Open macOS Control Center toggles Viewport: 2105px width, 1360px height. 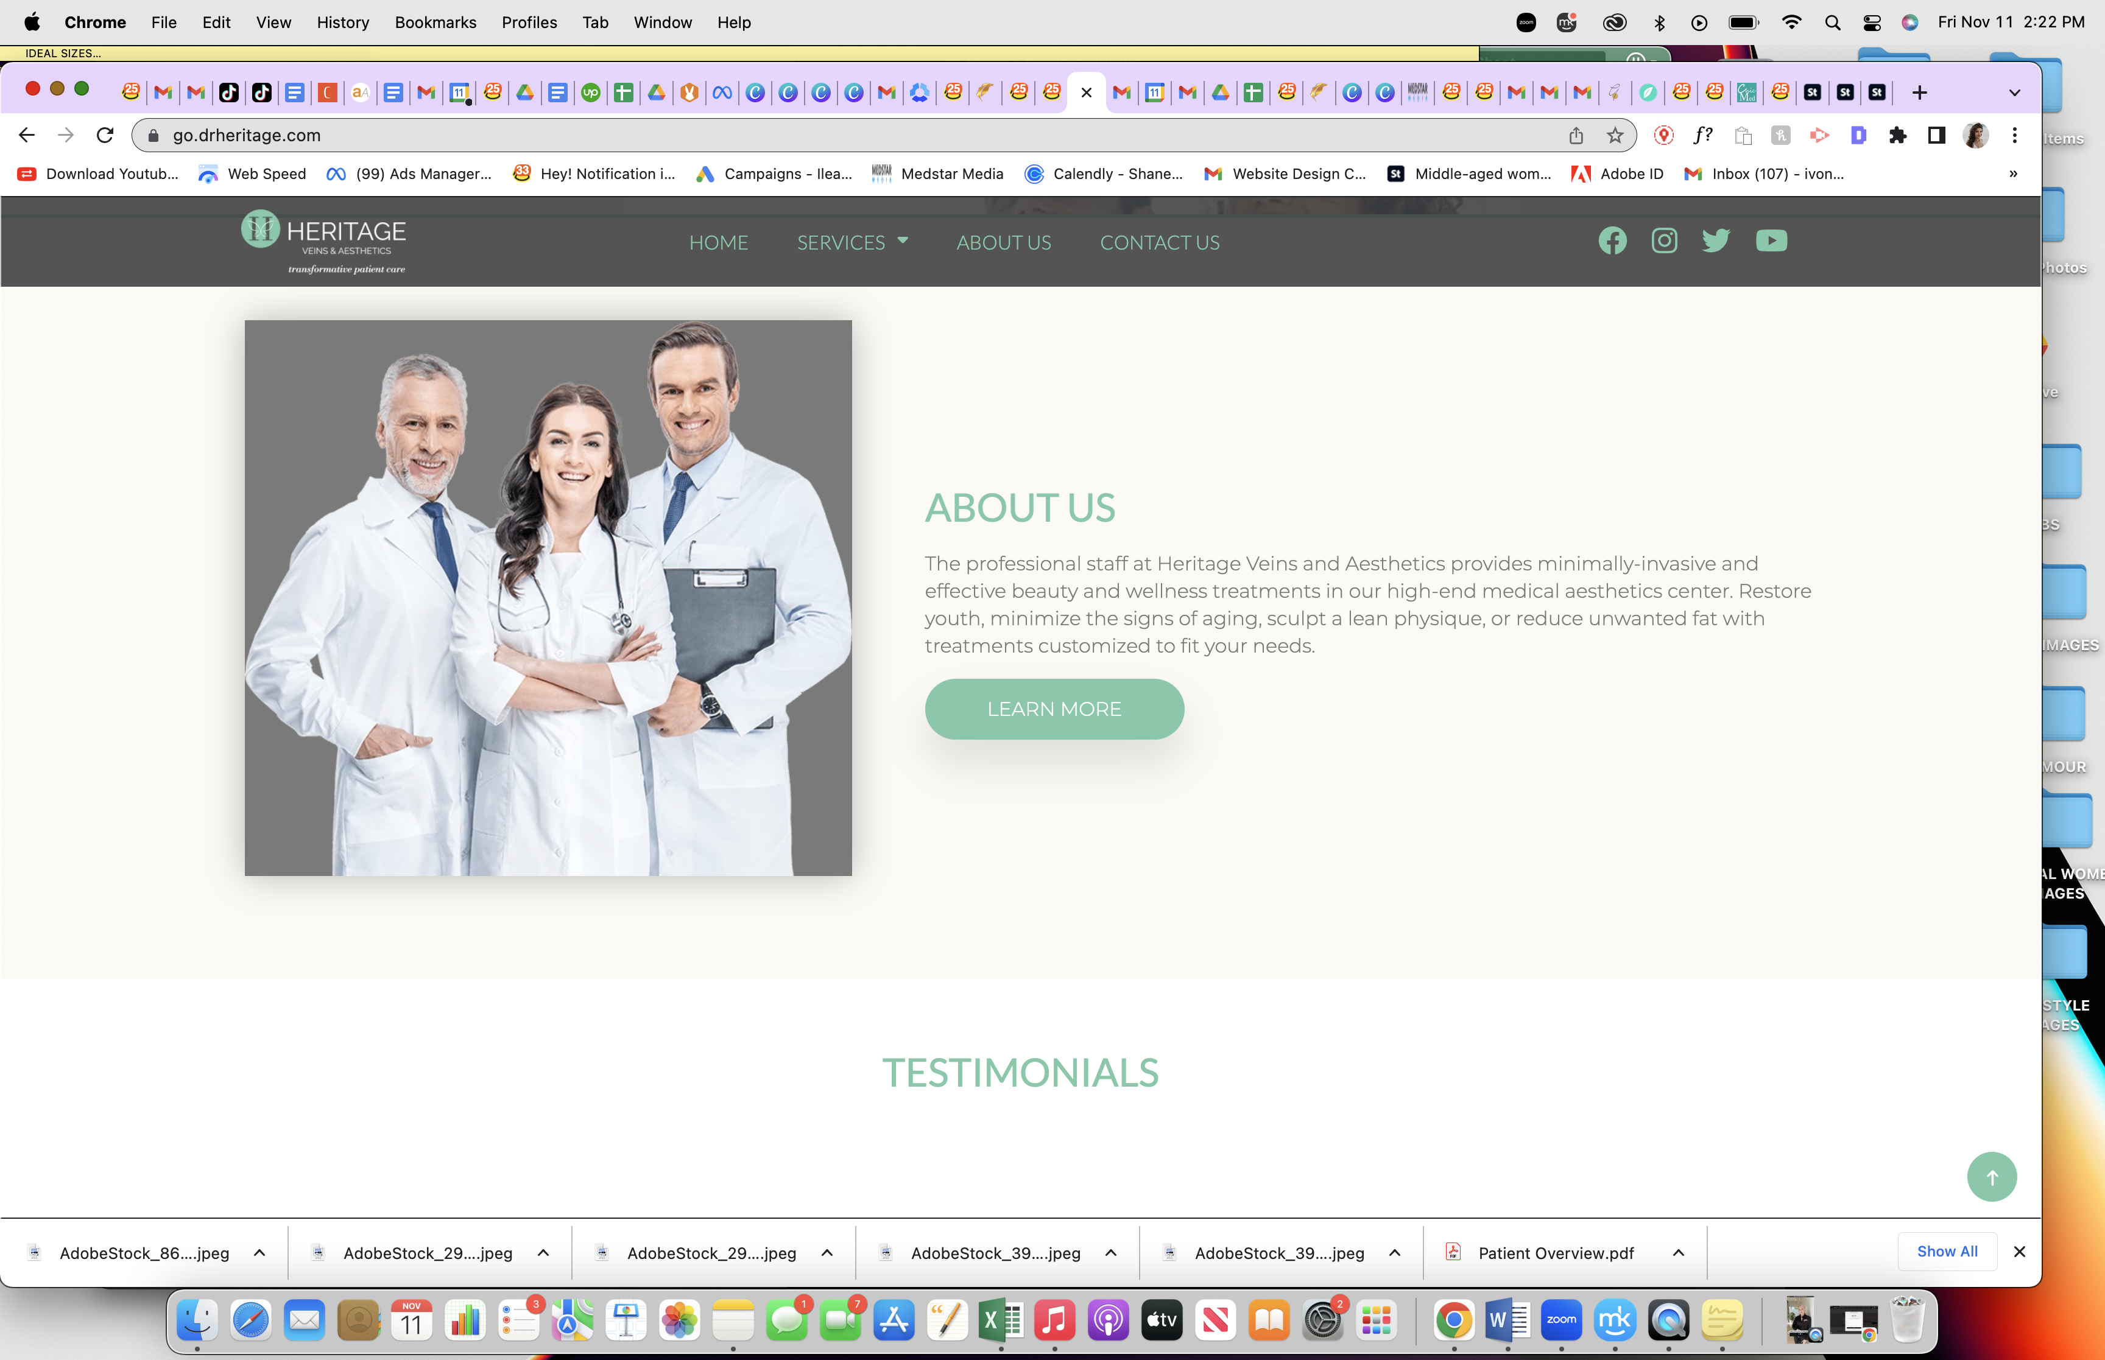(1872, 22)
